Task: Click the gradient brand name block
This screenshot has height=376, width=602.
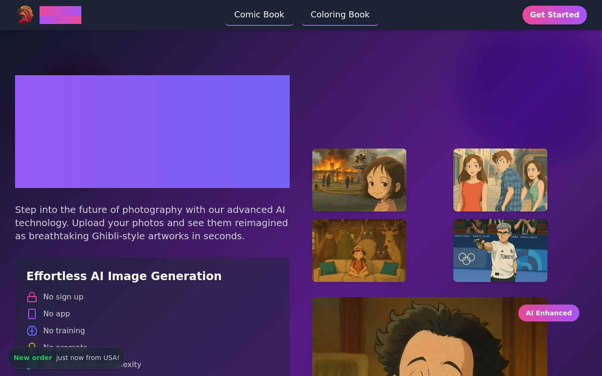Action: [x=60, y=15]
